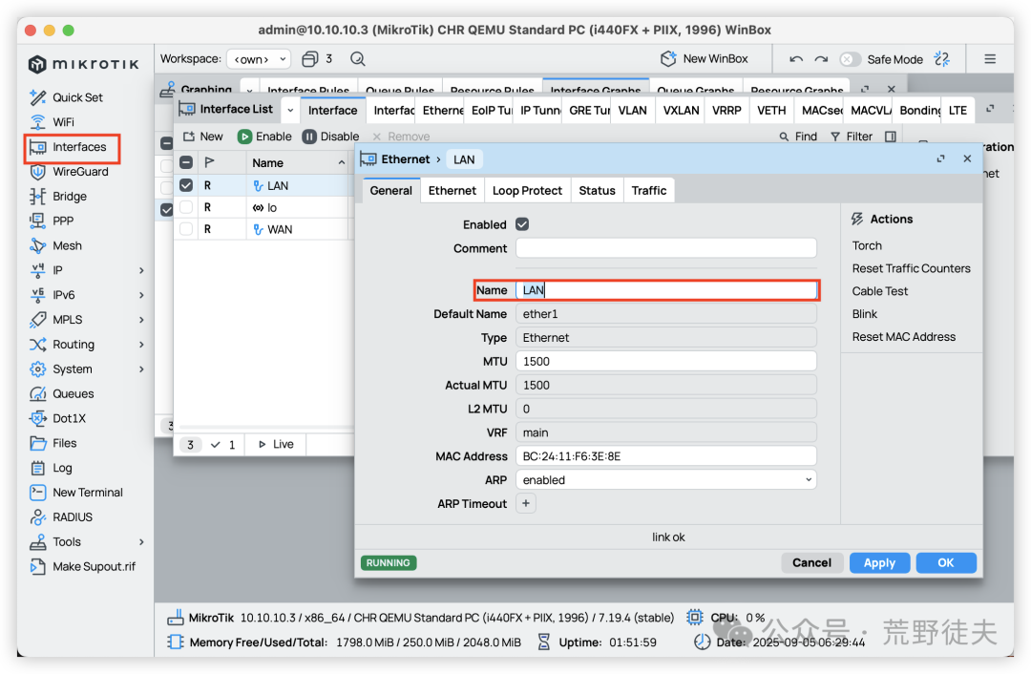
Task: Click the undo arrow icon
Action: (x=796, y=59)
